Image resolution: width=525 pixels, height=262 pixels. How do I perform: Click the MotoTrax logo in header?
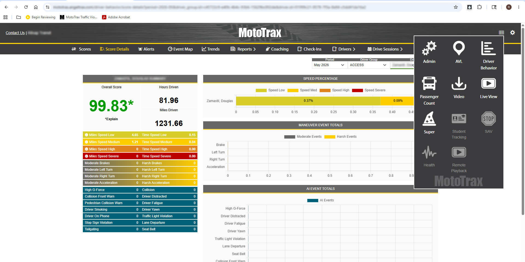tap(260, 33)
